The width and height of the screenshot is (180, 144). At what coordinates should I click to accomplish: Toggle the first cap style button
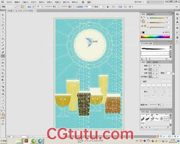click(150, 69)
